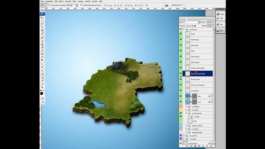Viewport: 265px width, 149px height.
Task: Open the Bearbeiten menu
Action: pos(49,1)
